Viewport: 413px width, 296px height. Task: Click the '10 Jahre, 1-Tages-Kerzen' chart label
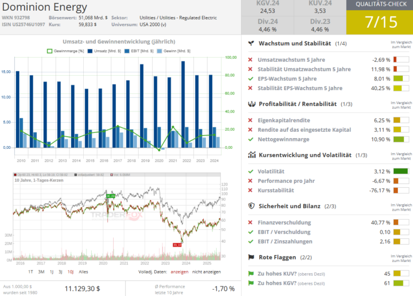[x=39, y=181]
